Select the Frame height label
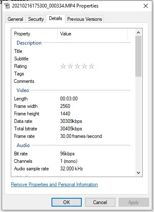Viewport: 154px width, 212px height. click(x=27, y=114)
